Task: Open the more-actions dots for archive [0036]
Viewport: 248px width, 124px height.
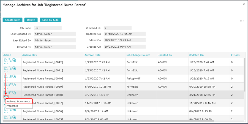Action: 6,113
